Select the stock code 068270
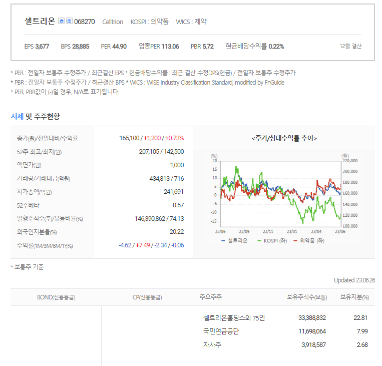382x366 pixels. click(84, 22)
